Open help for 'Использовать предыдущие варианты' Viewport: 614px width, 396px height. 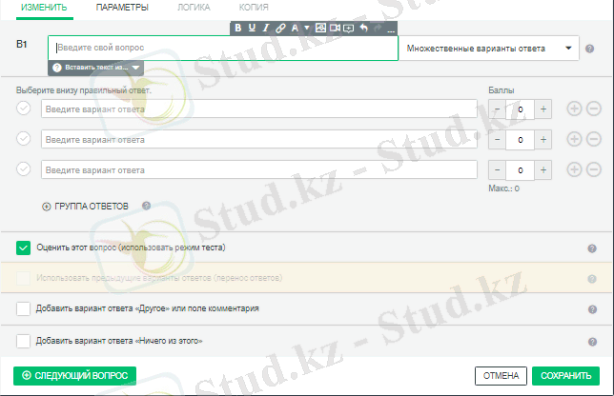pos(592,279)
